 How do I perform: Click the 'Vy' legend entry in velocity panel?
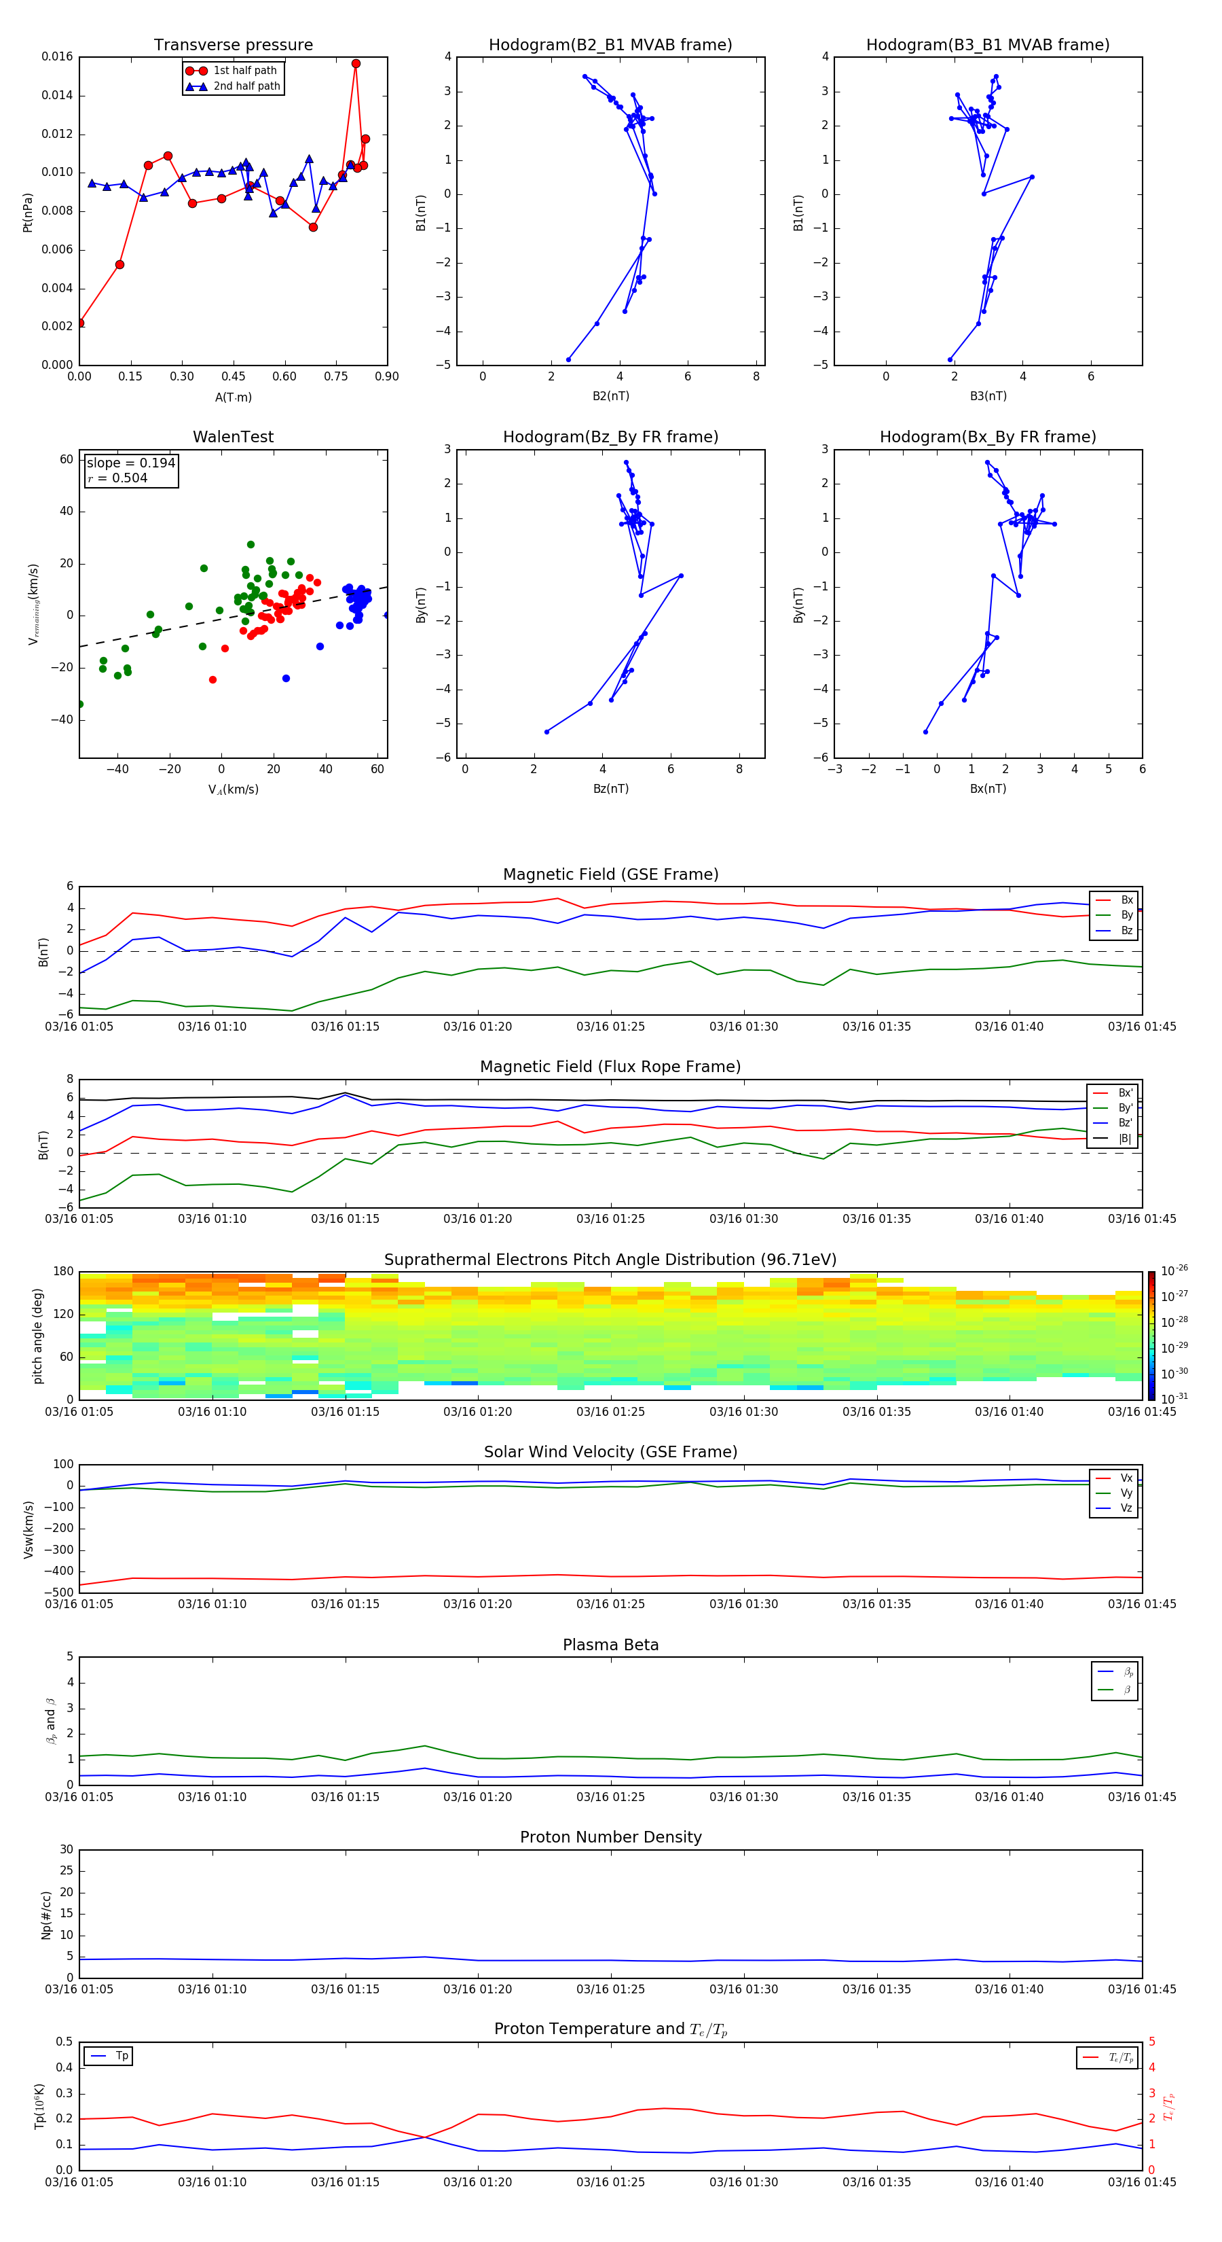pos(1114,1493)
